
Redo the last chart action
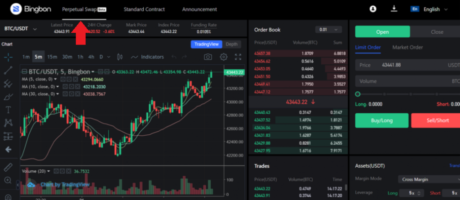click(x=184, y=57)
